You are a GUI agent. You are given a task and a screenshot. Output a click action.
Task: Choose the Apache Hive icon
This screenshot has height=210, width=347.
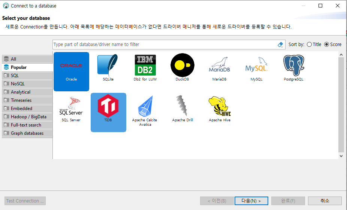pyautogui.click(x=219, y=109)
